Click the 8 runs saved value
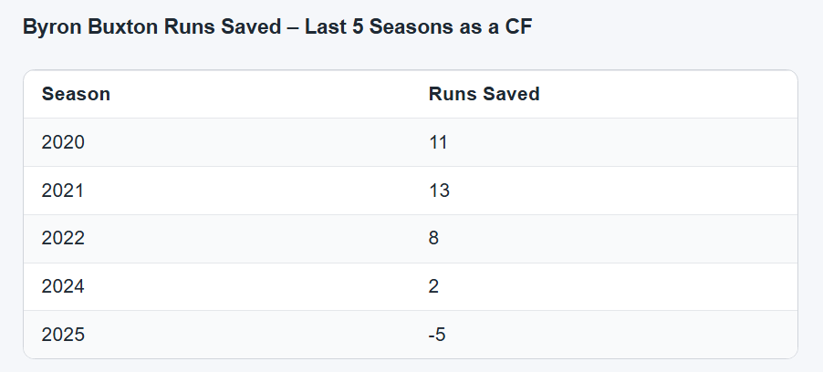This screenshot has width=823, height=372. coord(434,239)
